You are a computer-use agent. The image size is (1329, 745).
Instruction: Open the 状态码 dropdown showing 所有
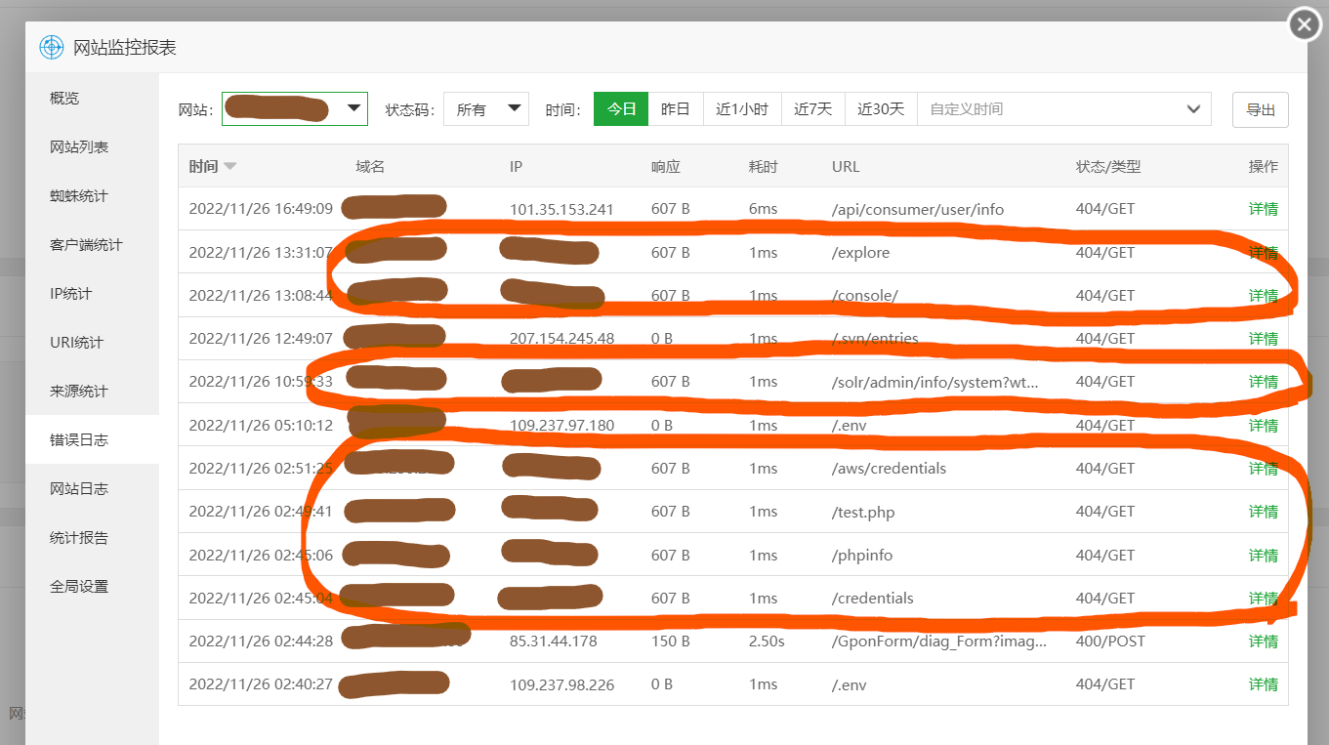point(486,109)
